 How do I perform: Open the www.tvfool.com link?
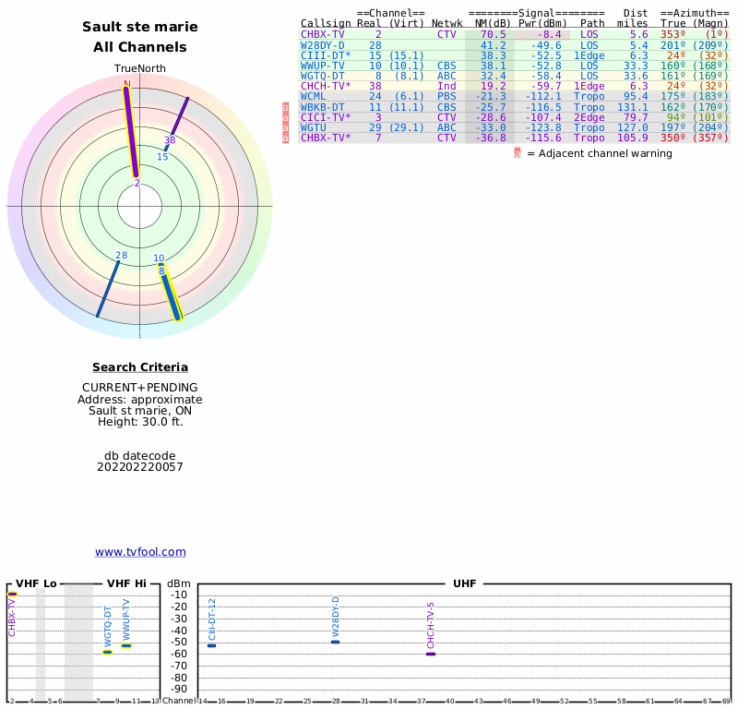140,552
